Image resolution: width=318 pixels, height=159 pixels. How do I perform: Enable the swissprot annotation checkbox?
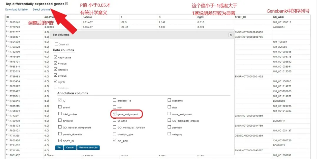coord(60,120)
